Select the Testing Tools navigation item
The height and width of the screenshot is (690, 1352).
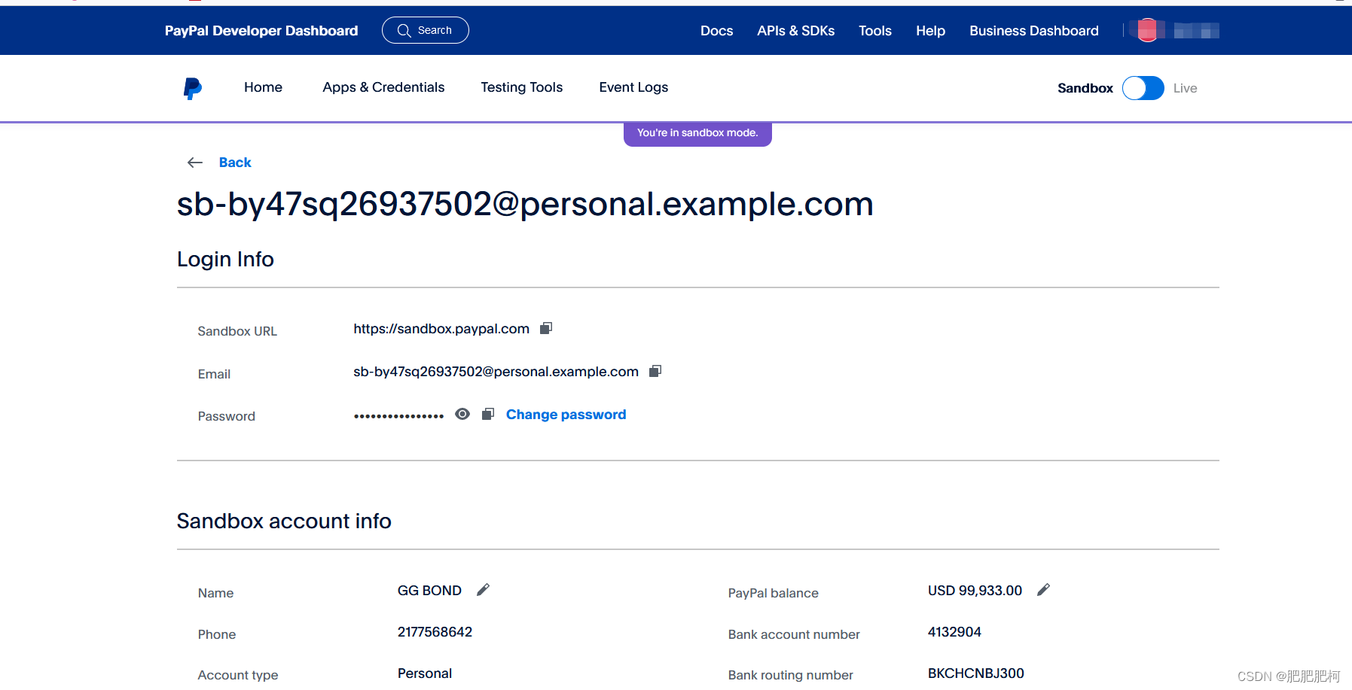click(521, 87)
